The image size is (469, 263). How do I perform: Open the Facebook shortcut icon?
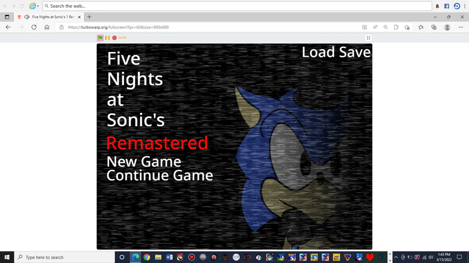pos(447,6)
